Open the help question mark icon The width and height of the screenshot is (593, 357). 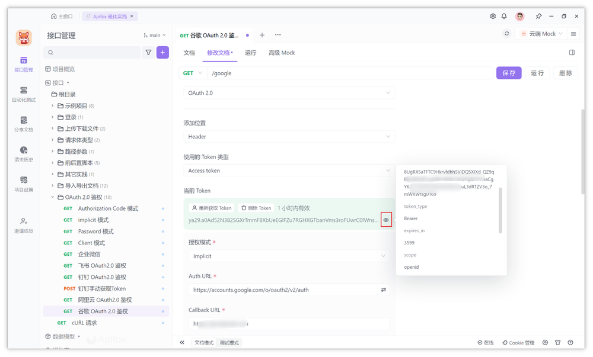tap(570, 342)
